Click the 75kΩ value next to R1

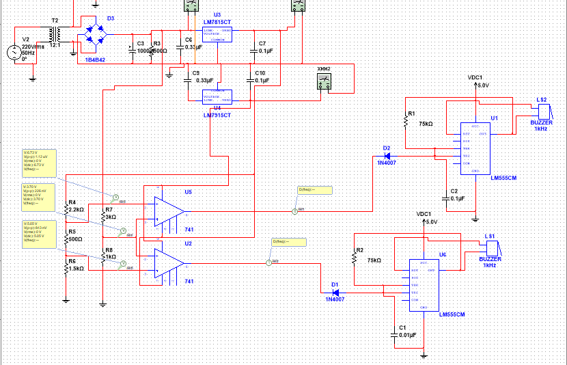point(426,124)
